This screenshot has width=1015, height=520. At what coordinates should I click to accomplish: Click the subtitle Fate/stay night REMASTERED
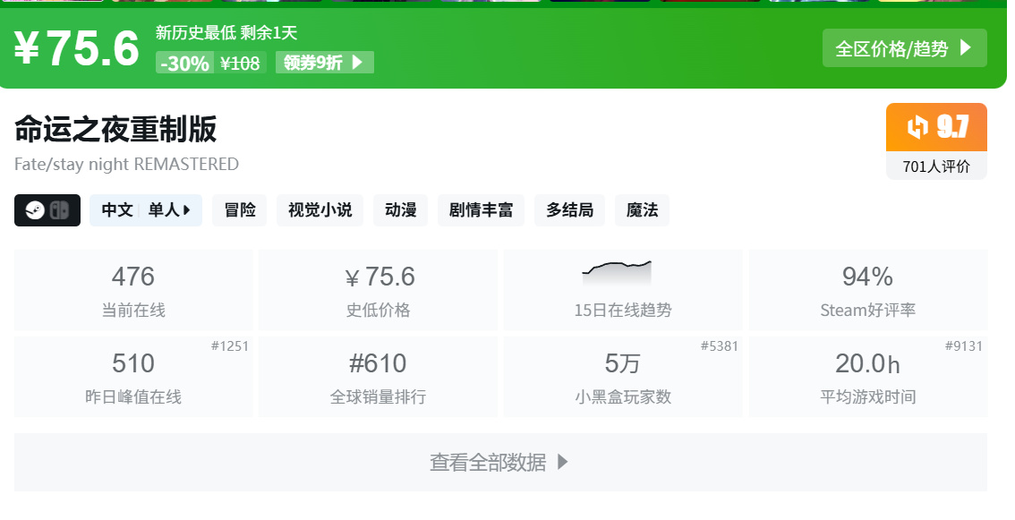126,164
